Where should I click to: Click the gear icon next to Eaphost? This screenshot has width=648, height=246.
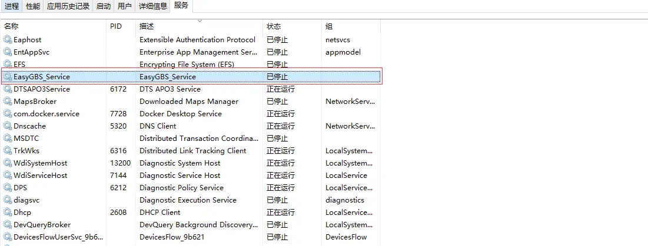tap(7, 40)
